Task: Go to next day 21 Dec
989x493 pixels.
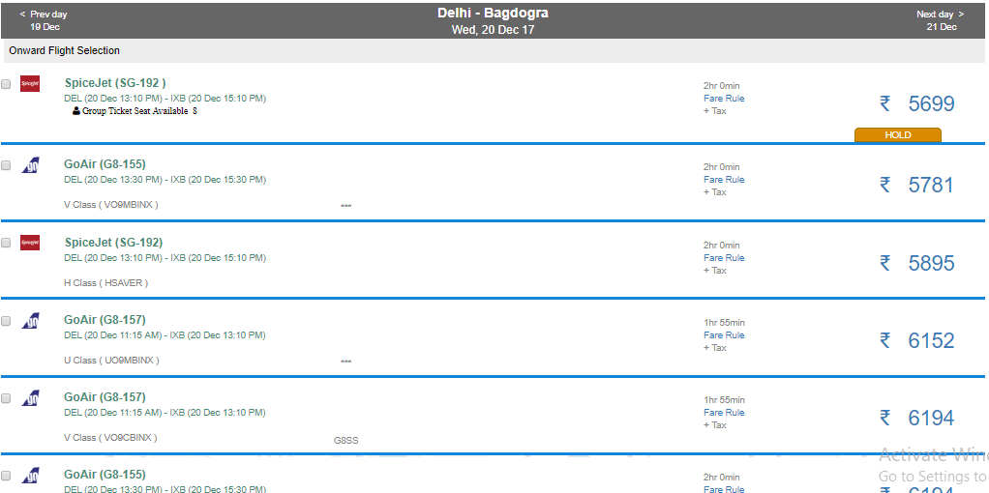Action: point(941,20)
